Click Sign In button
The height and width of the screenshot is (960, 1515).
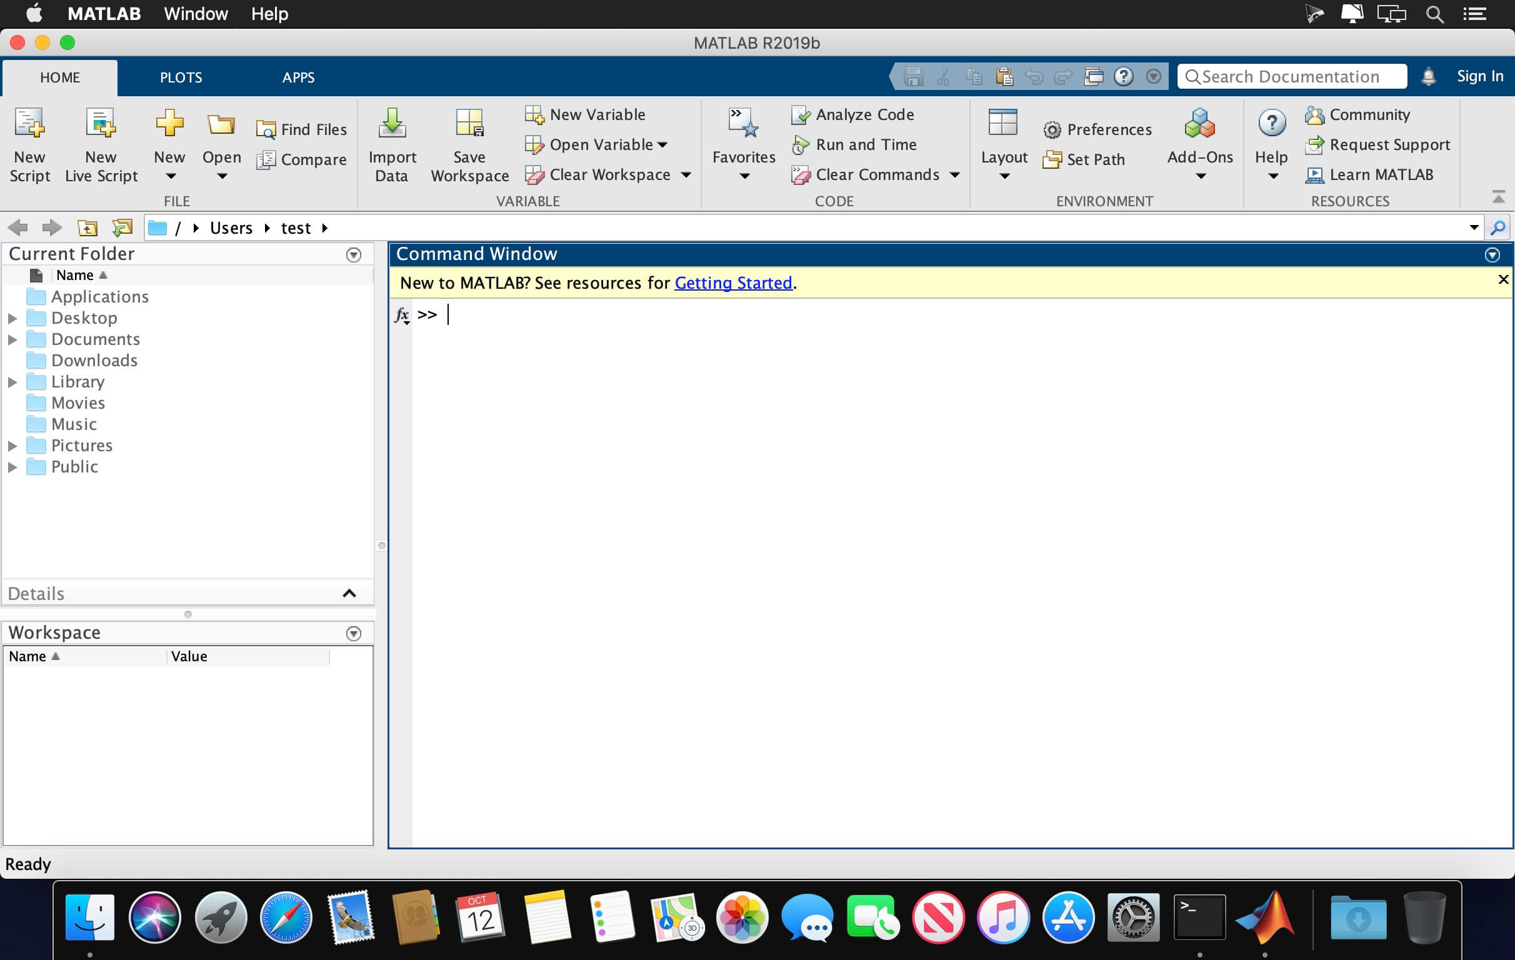click(x=1479, y=76)
